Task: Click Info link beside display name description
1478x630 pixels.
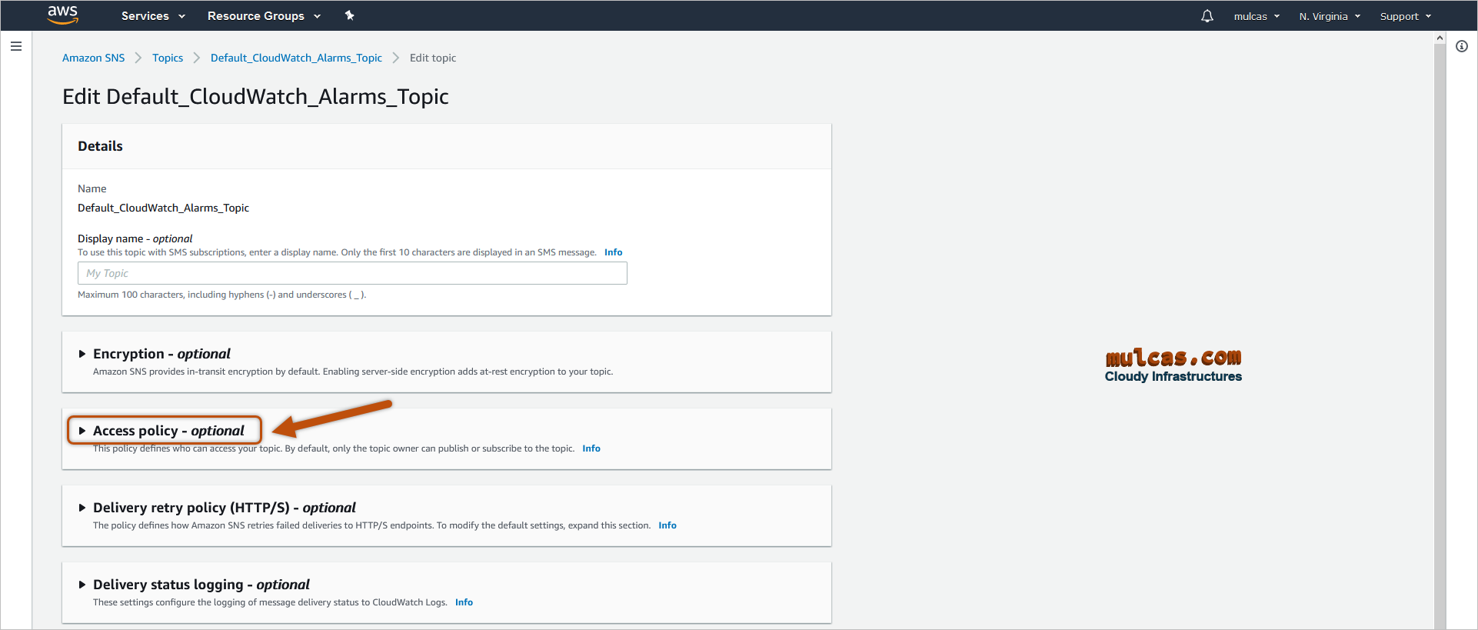Action: click(613, 252)
